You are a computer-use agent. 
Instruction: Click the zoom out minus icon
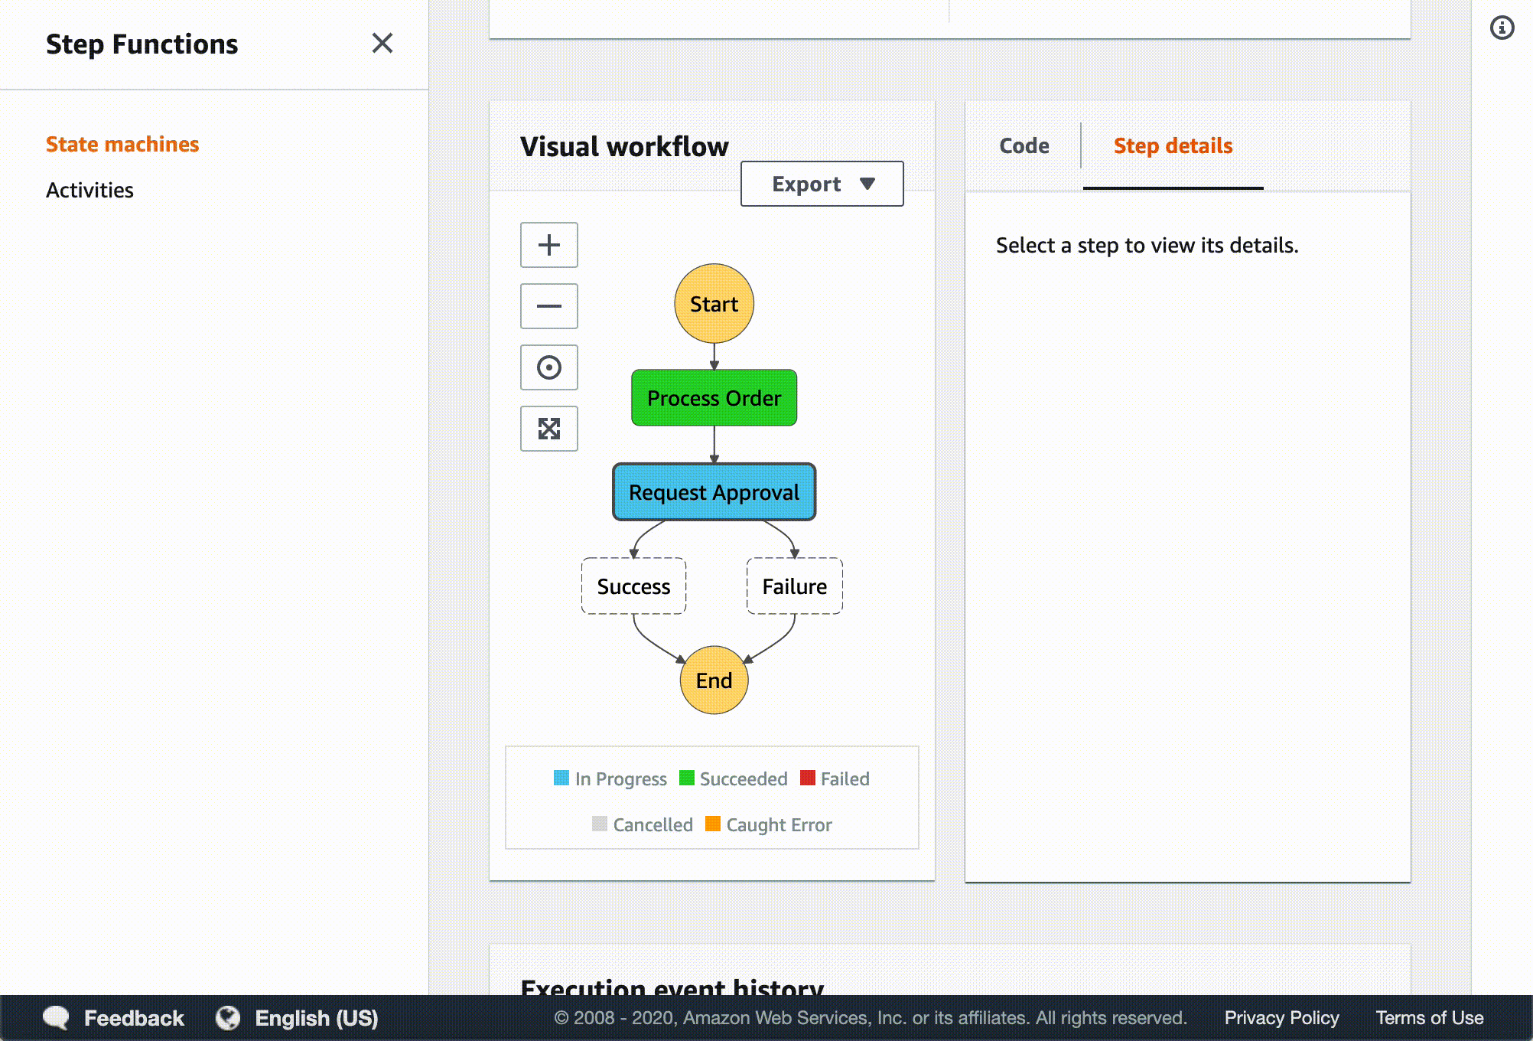pos(548,306)
